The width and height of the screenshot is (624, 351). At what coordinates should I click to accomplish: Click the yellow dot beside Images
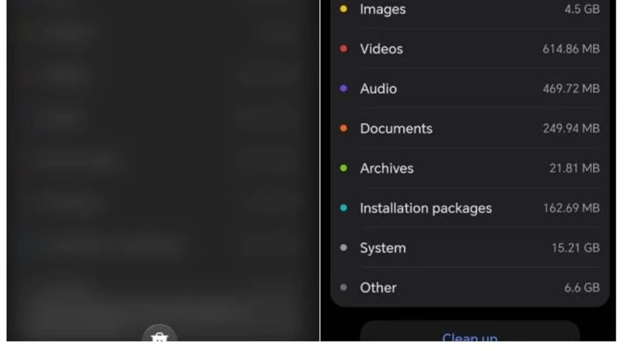[343, 9]
